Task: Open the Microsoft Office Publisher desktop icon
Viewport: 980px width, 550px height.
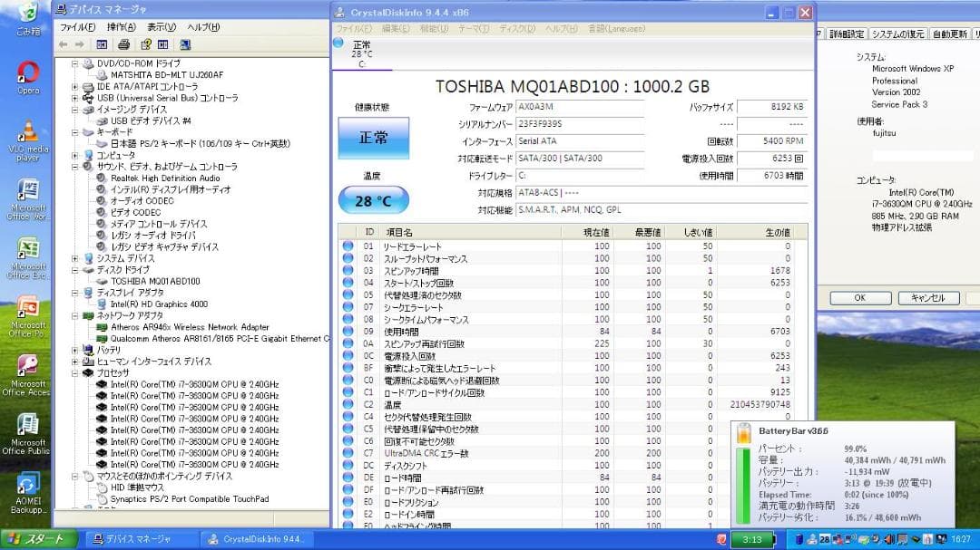Action: tap(26, 435)
